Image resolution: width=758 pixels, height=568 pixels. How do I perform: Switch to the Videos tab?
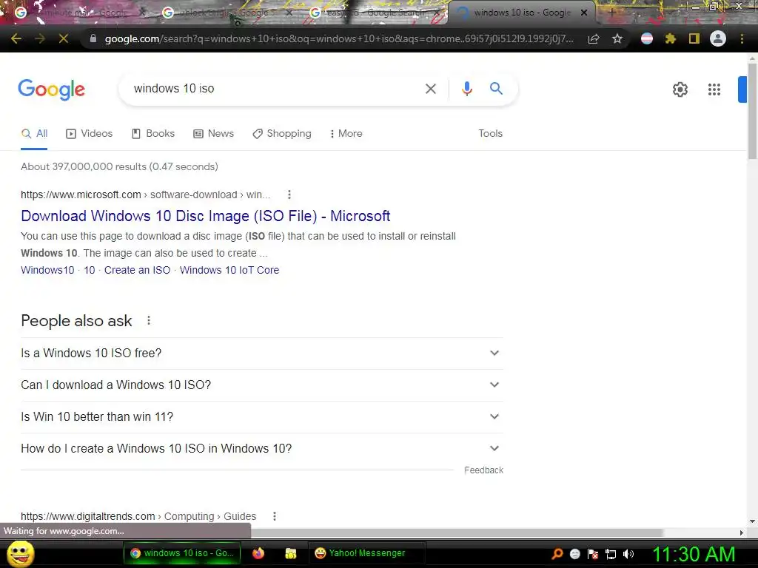coord(90,134)
